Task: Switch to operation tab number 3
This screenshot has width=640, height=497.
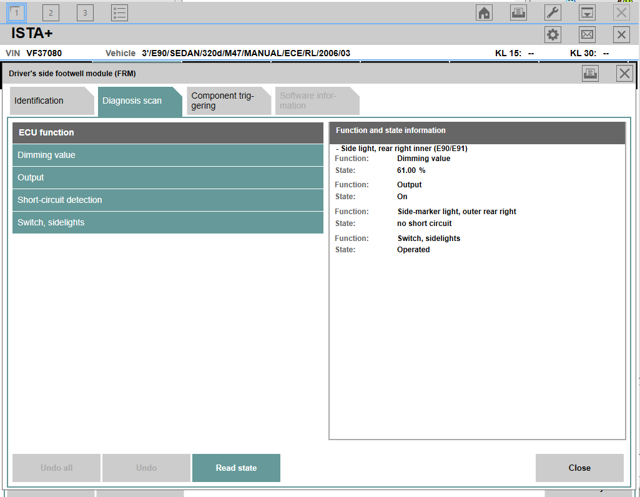Action: pyautogui.click(x=85, y=12)
